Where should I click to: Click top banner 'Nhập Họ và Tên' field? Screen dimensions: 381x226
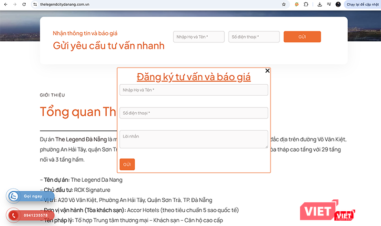point(199,37)
